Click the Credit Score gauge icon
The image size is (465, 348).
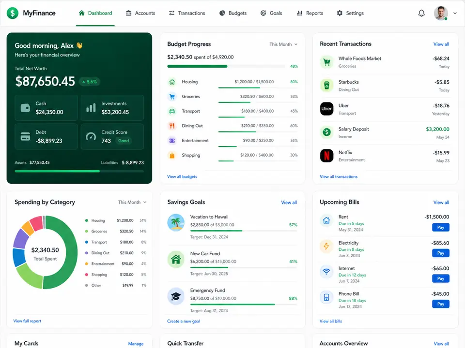[x=91, y=136]
